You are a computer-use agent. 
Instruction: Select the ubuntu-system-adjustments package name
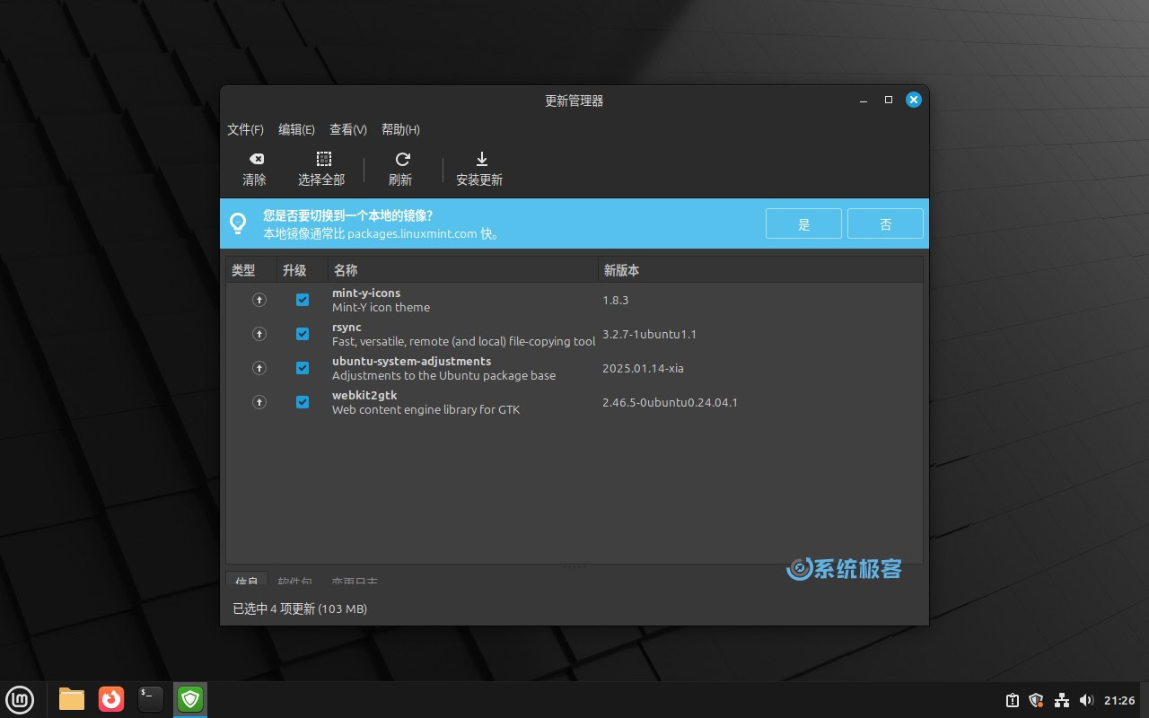click(x=411, y=361)
